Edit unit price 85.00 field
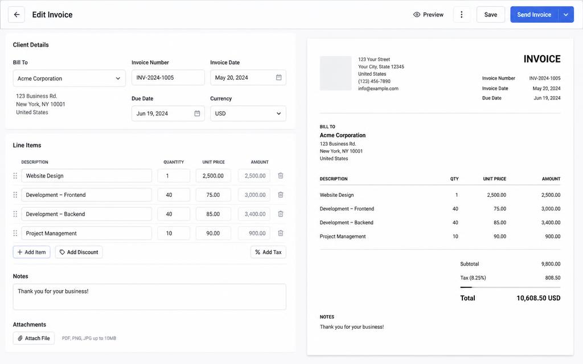This screenshot has height=364, width=583. [x=214, y=214]
